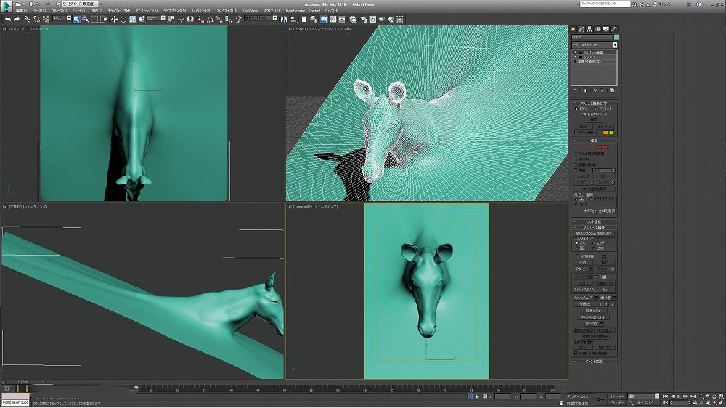The width and height of the screenshot is (726, 408).
Task: Open the Civil View menu
Action: click(x=250, y=10)
